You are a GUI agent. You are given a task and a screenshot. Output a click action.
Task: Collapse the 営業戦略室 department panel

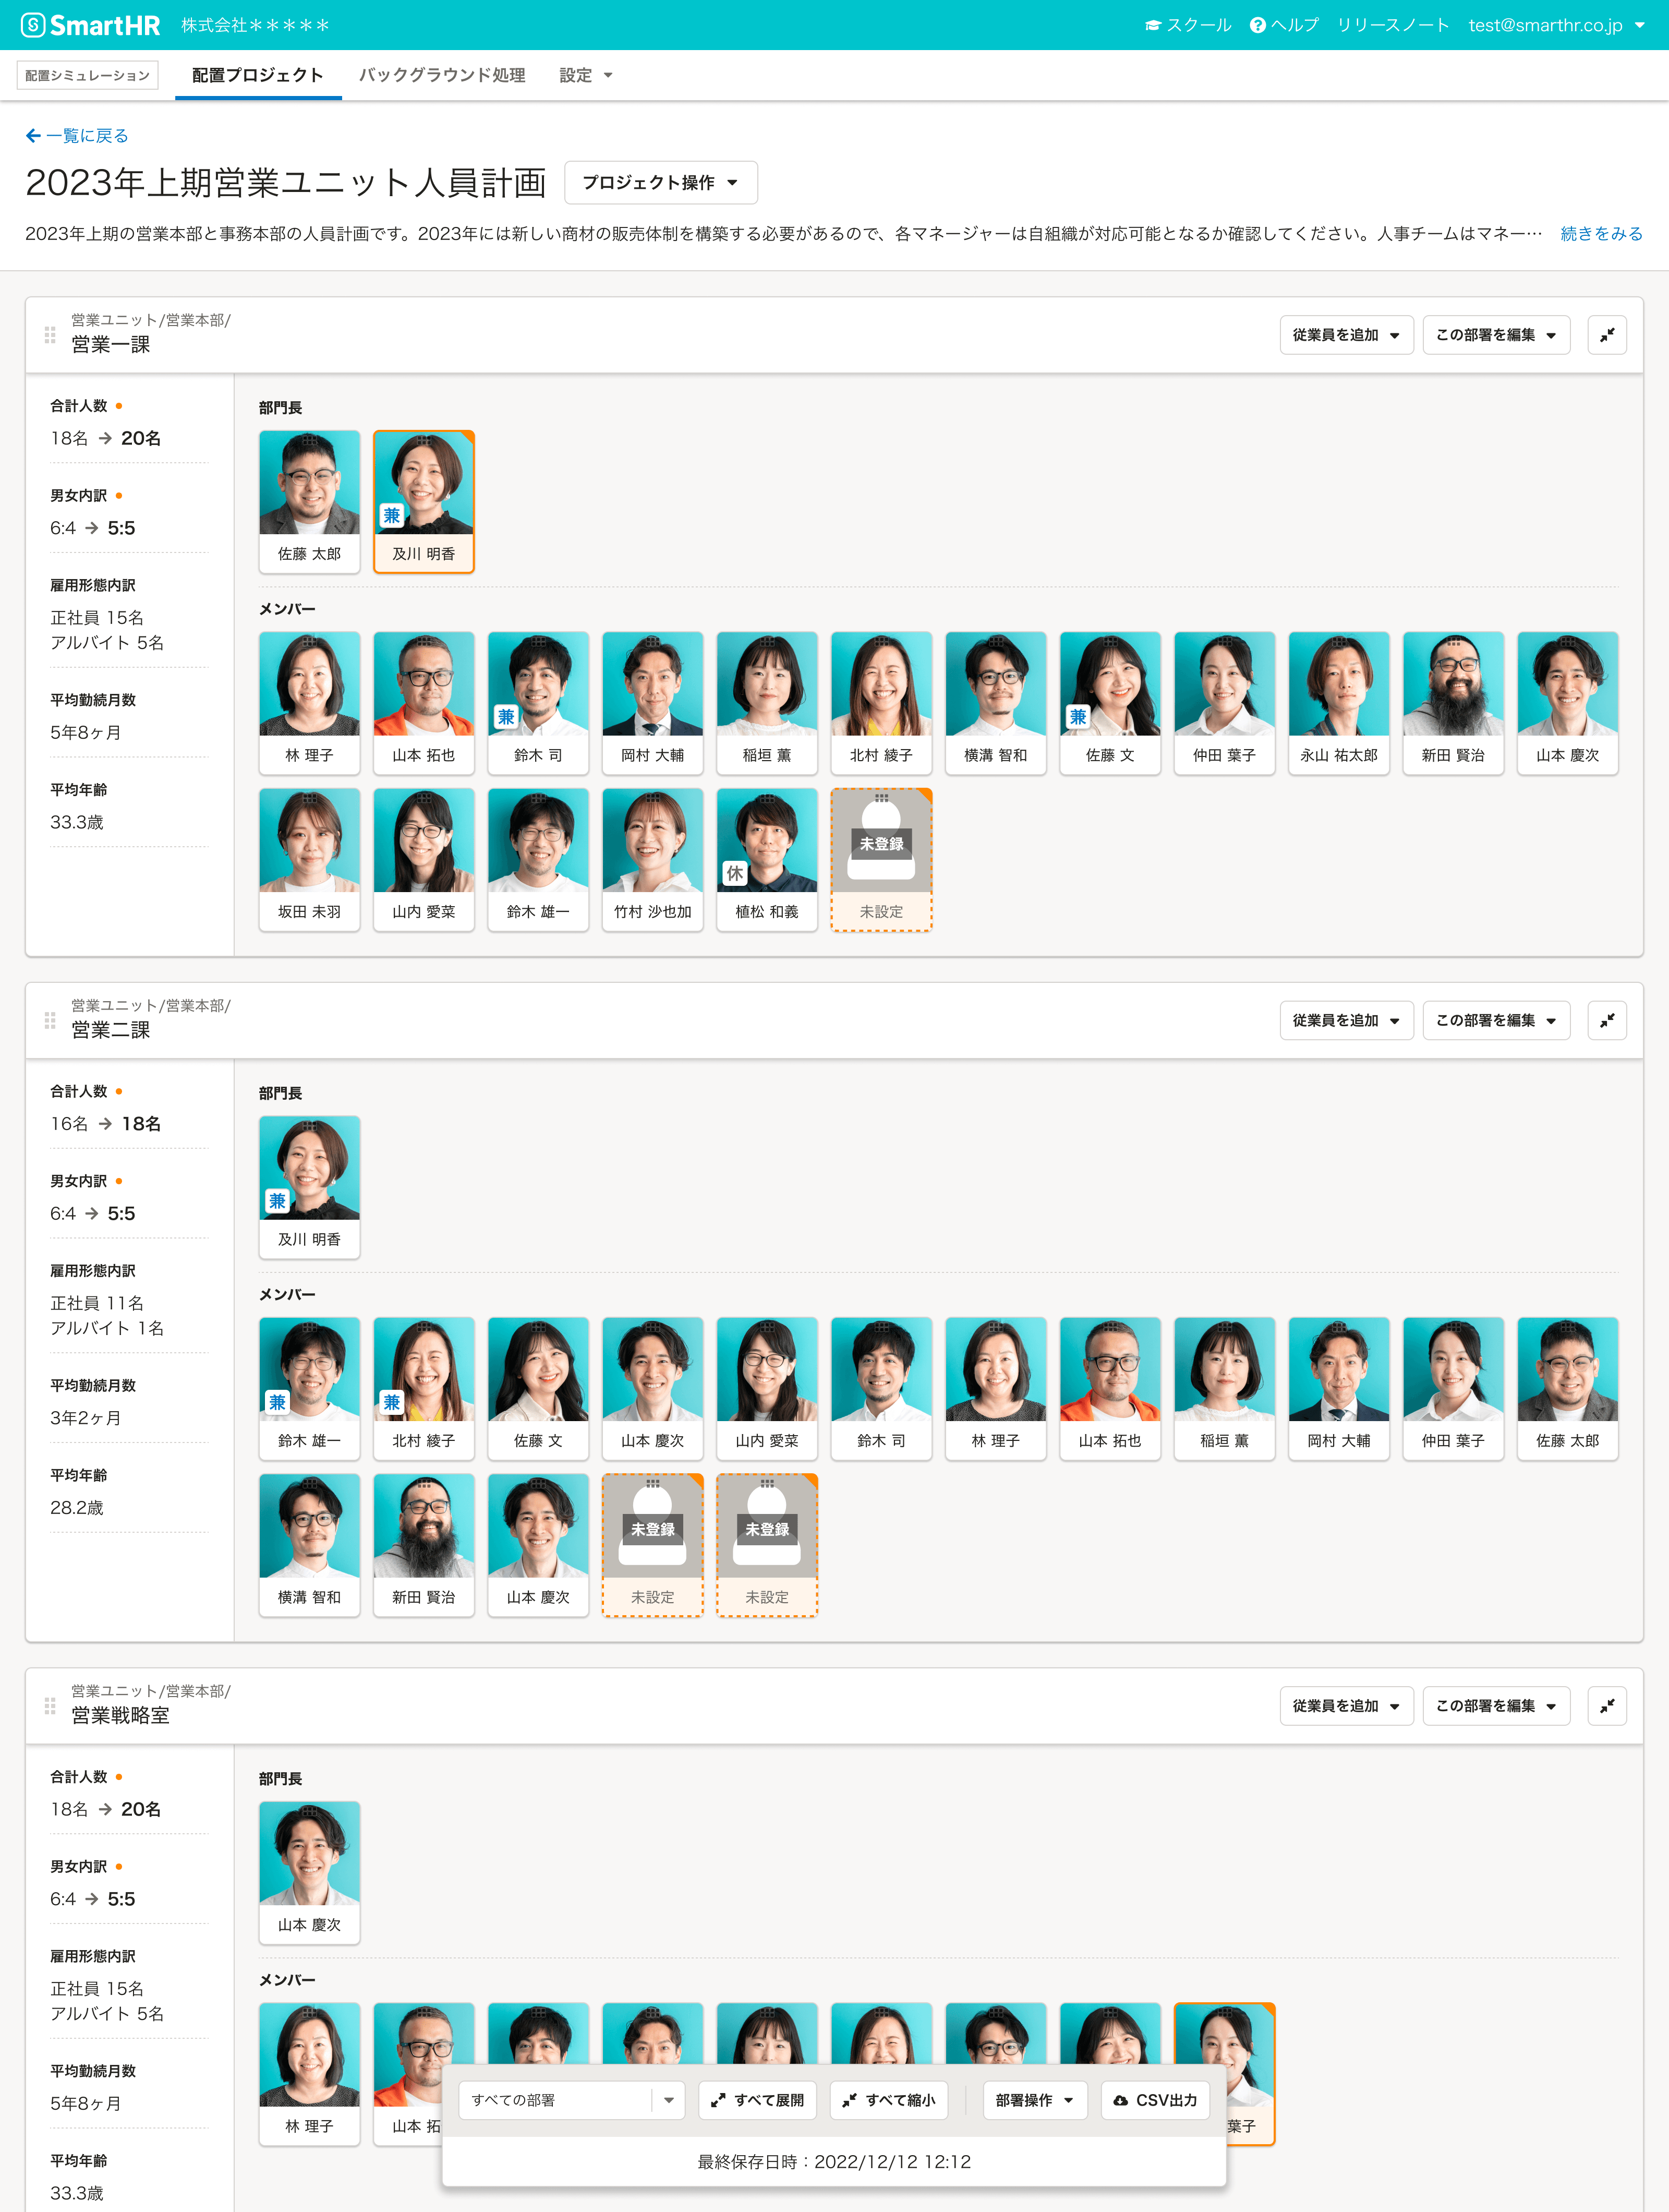1606,1706
